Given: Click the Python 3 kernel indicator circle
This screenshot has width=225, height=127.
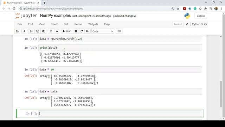Looking at the screenshot, I should 205,24.
